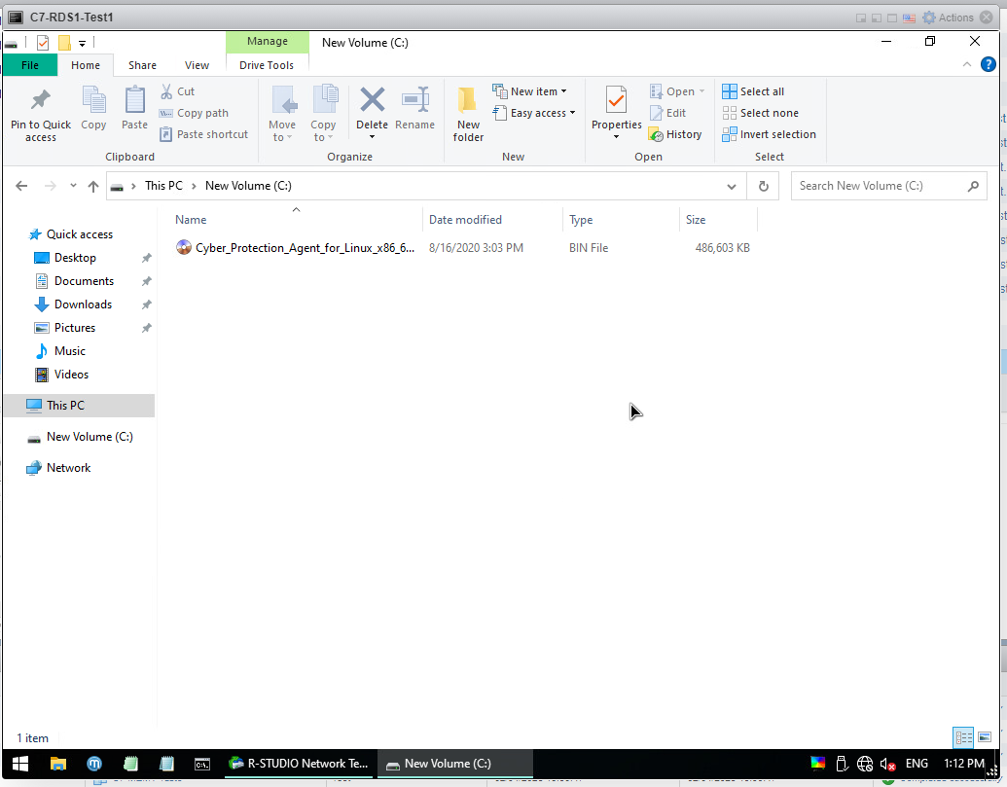Click Select all in ribbon
The image size is (1007, 787).
[x=753, y=91]
